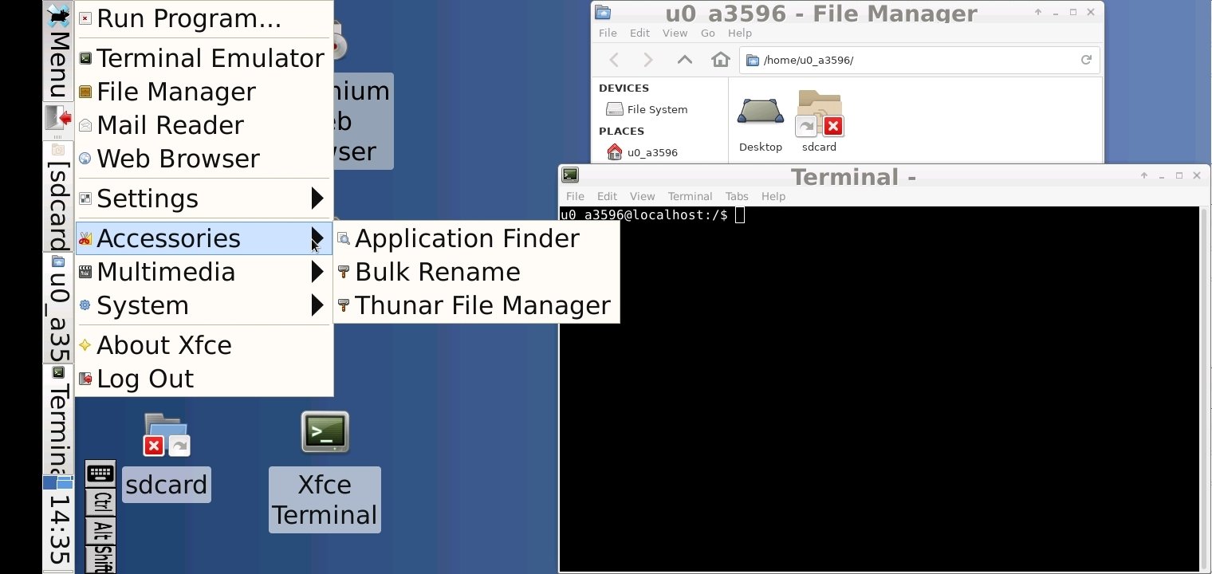This screenshot has width=1212, height=574.
Task: Go to parent folder in File Manager
Action: click(684, 60)
